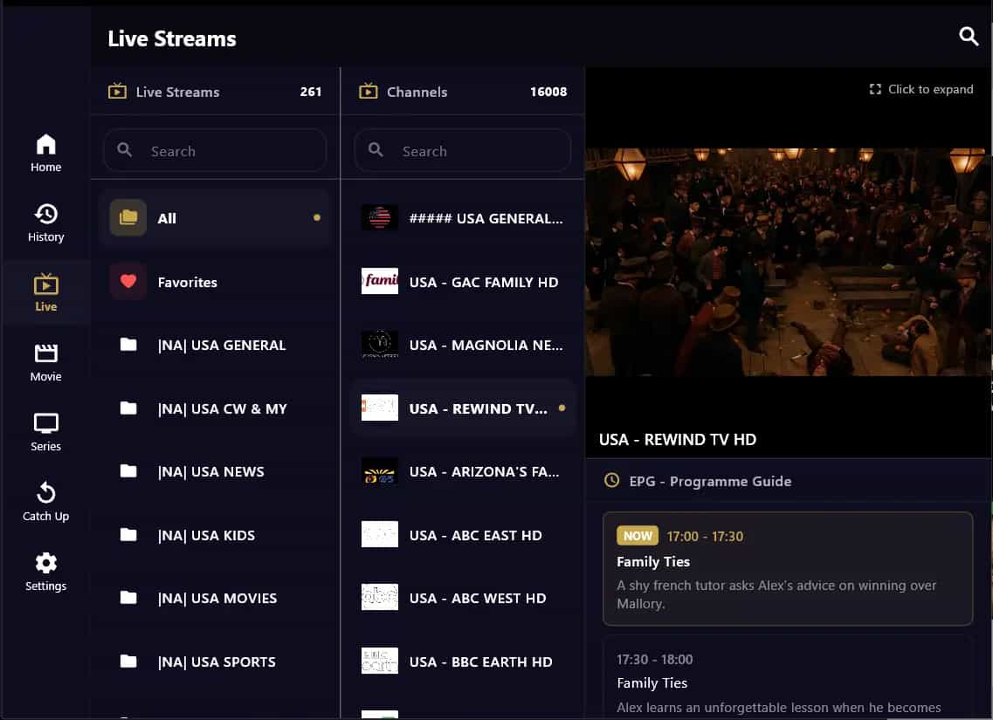Select the Favorites category
Viewport: 993px width, 720px height.
click(216, 282)
